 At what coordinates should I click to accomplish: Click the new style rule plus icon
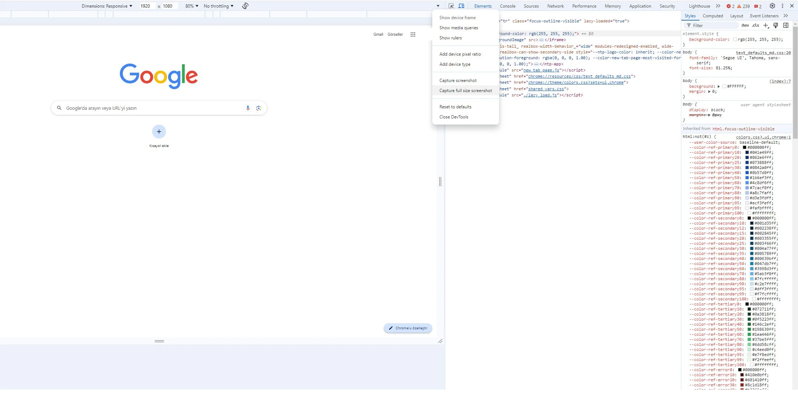click(765, 25)
